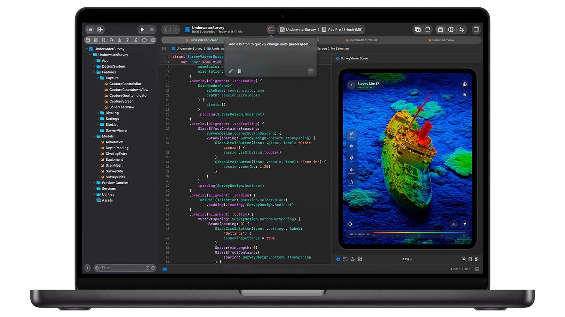Expand the DiveLog folder

click(98, 113)
